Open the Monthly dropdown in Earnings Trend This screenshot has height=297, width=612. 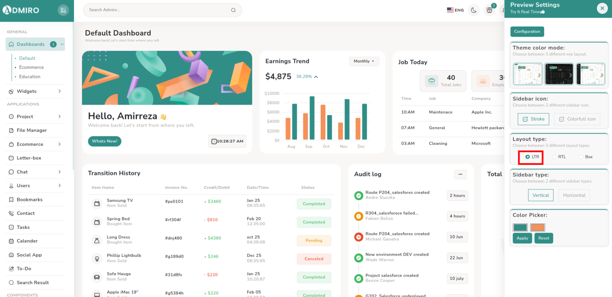(364, 61)
